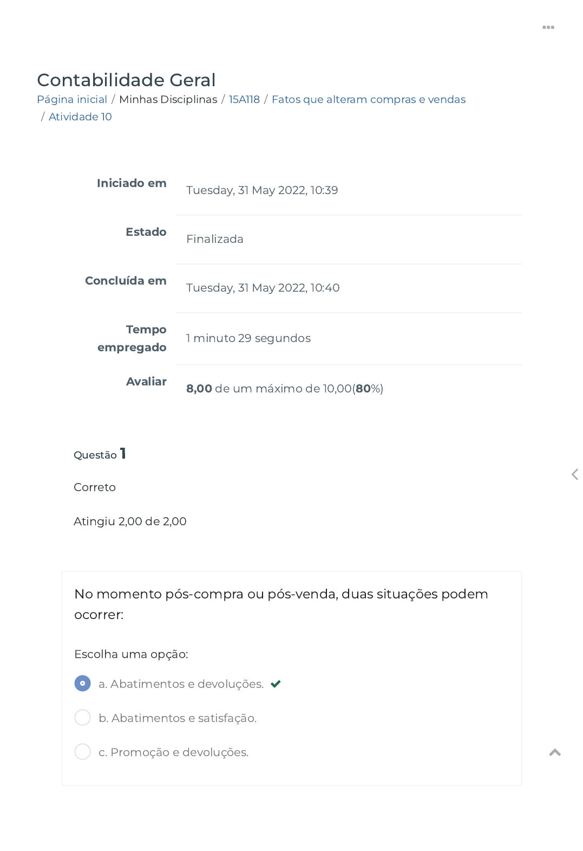Open Fatos que alteram compras e vendas
The width and height of the screenshot is (583, 851).
(368, 99)
